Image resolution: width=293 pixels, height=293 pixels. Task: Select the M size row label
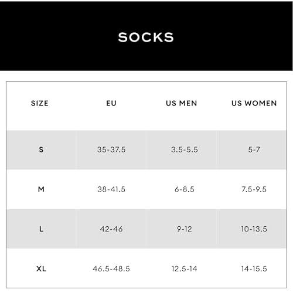[x=41, y=189]
